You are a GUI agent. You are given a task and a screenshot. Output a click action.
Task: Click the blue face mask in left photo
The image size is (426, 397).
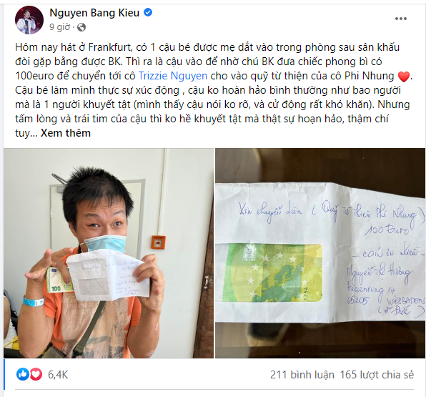(105, 244)
